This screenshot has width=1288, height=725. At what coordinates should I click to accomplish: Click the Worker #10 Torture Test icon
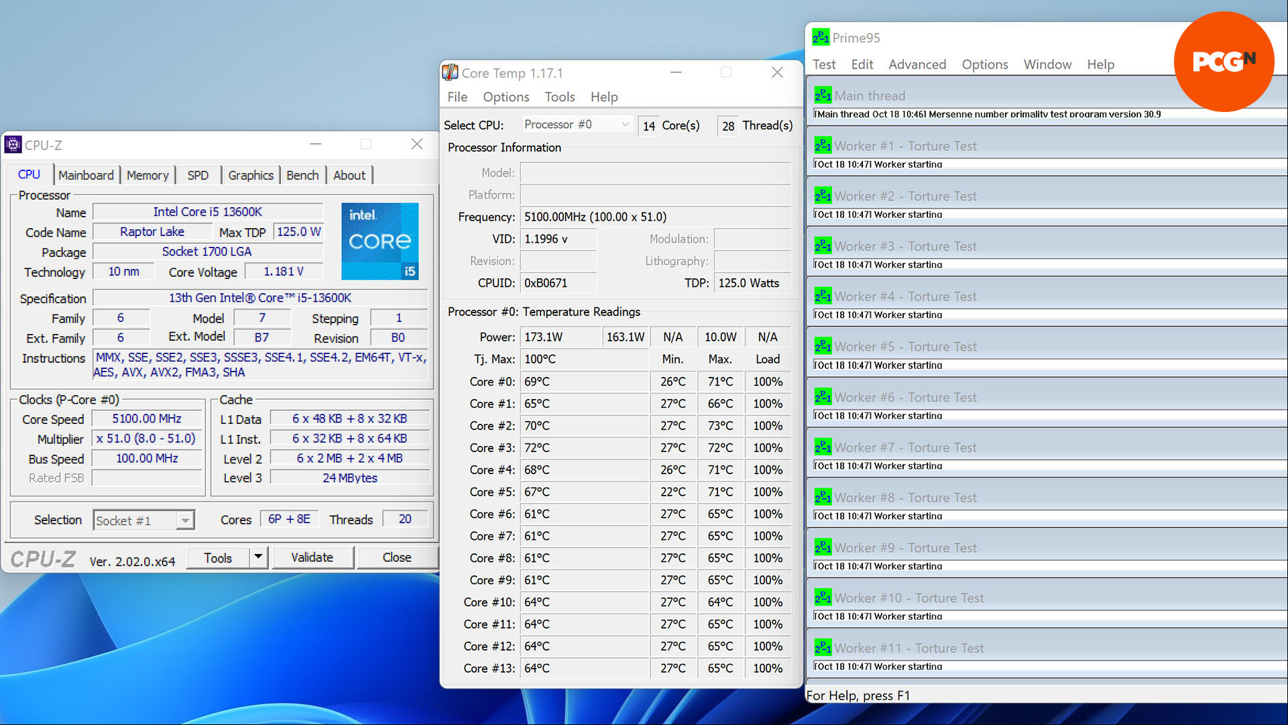pos(823,598)
